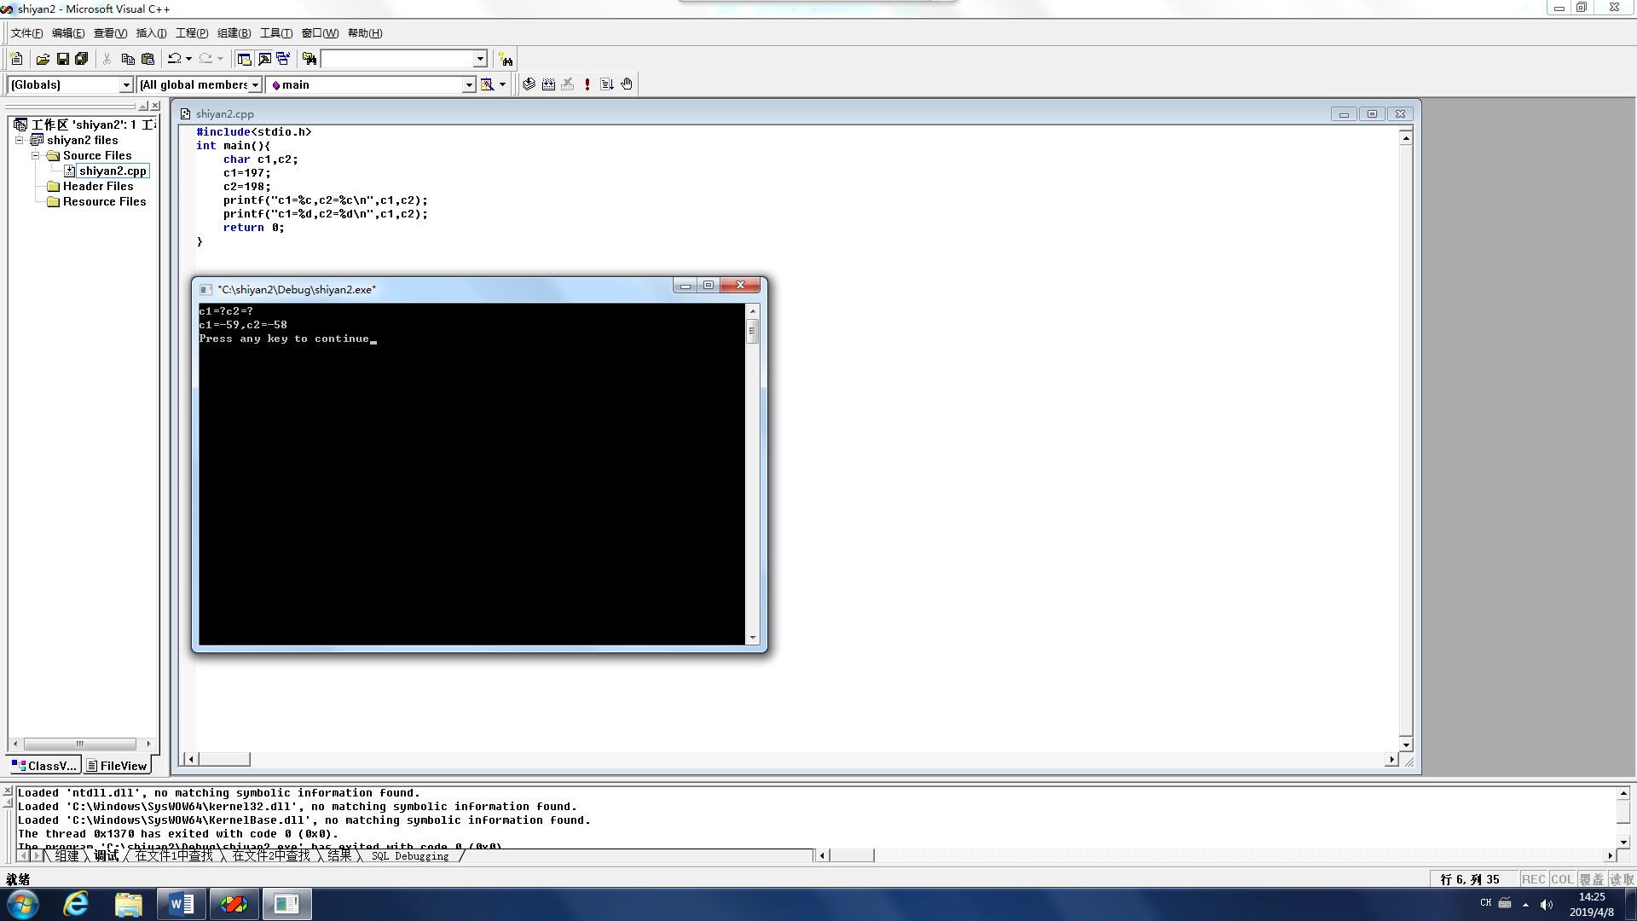Open the 帮助(H) menu
1637x921 pixels.
pyautogui.click(x=365, y=33)
